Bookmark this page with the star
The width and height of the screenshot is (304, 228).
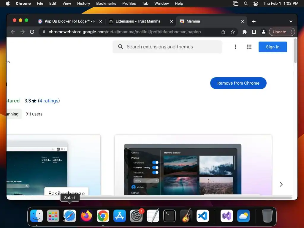pyautogui.click(x=233, y=32)
